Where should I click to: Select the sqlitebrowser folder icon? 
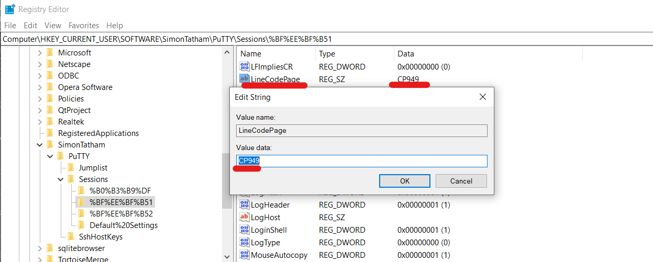point(50,248)
